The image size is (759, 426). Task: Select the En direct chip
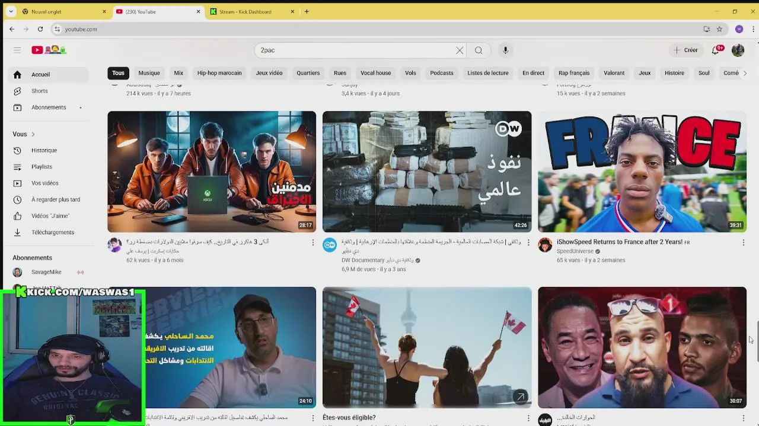[533, 73]
